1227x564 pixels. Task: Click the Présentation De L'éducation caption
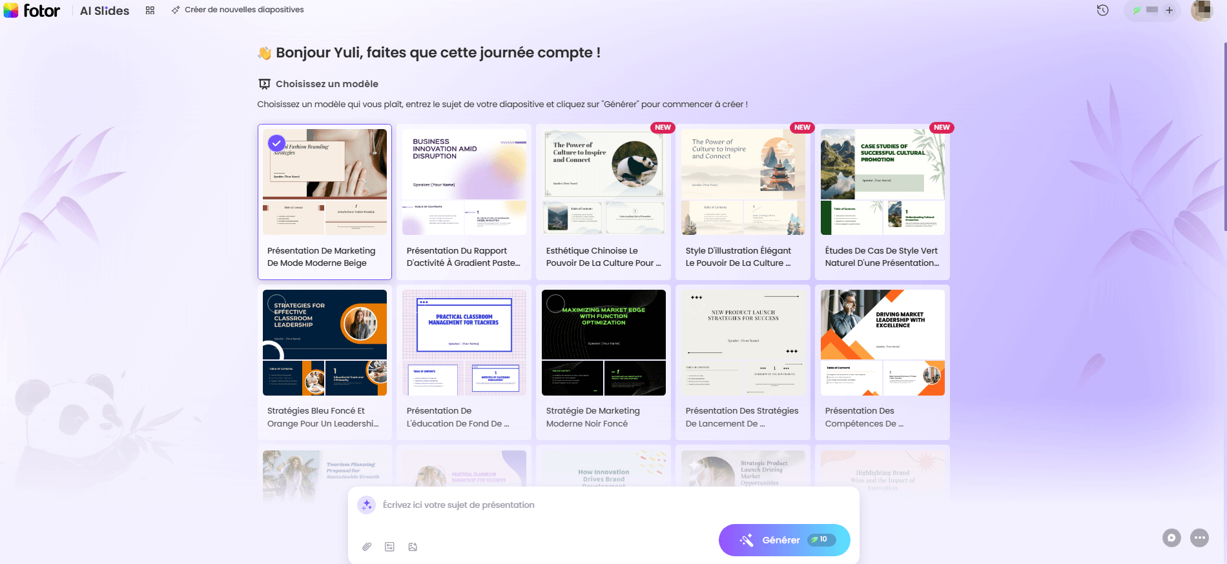[x=458, y=417]
